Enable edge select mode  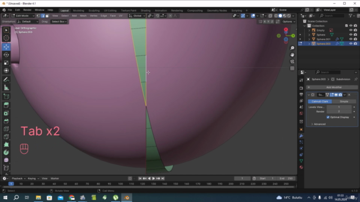pyautogui.click(x=43, y=16)
